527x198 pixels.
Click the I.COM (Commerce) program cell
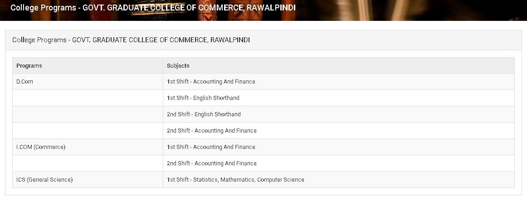[x=41, y=147]
